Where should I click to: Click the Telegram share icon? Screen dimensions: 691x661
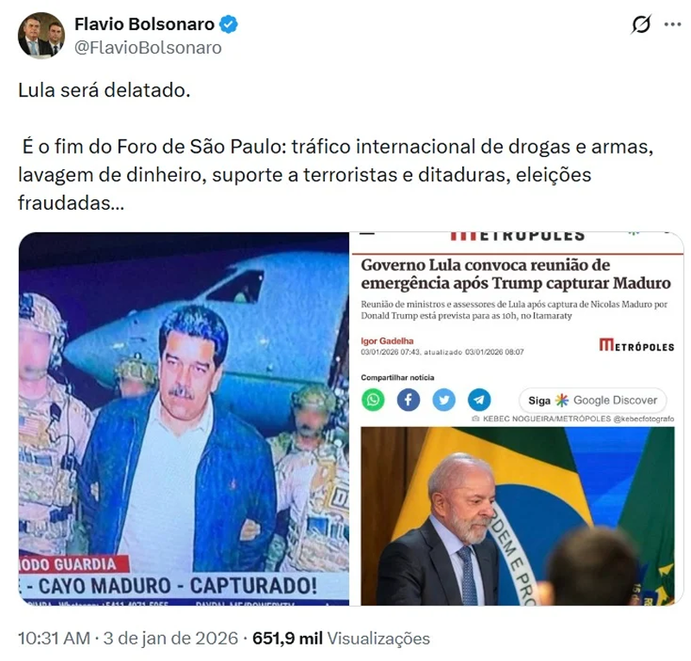(x=479, y=400)
